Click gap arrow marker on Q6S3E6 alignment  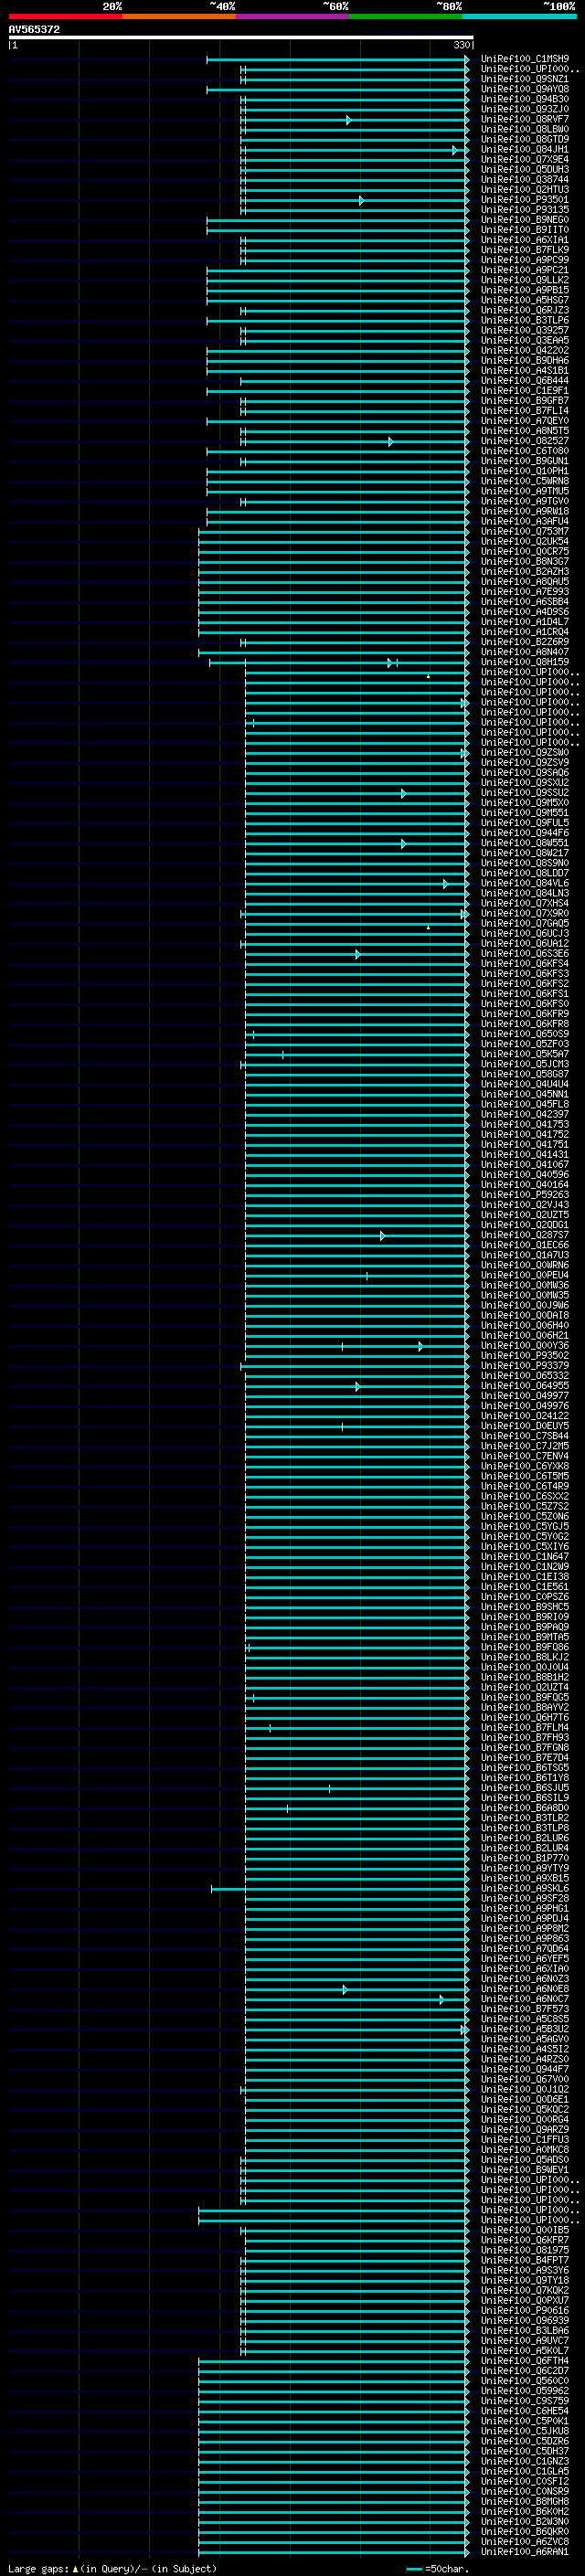coord(357,955)
